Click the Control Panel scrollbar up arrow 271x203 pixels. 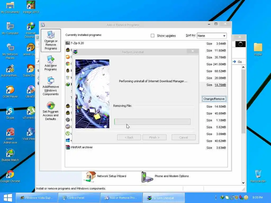(243, 67)
